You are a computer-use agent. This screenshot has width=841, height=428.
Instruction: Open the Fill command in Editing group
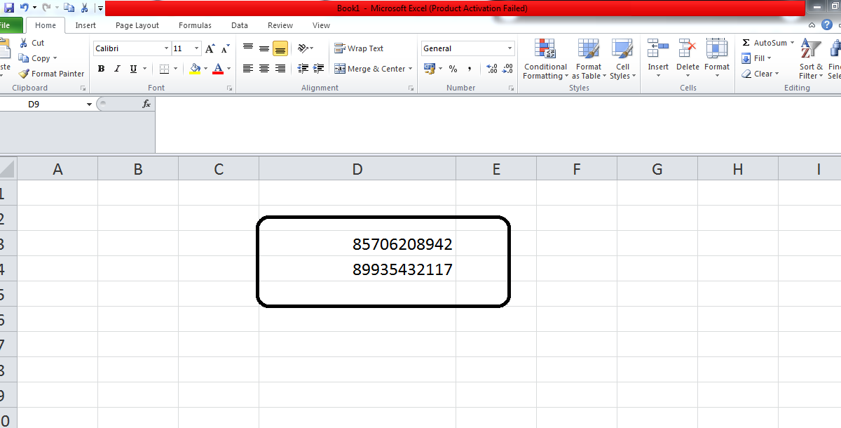(x=757, y=58)
